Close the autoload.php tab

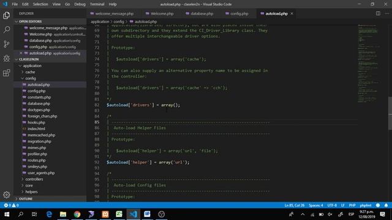(292, 13)
